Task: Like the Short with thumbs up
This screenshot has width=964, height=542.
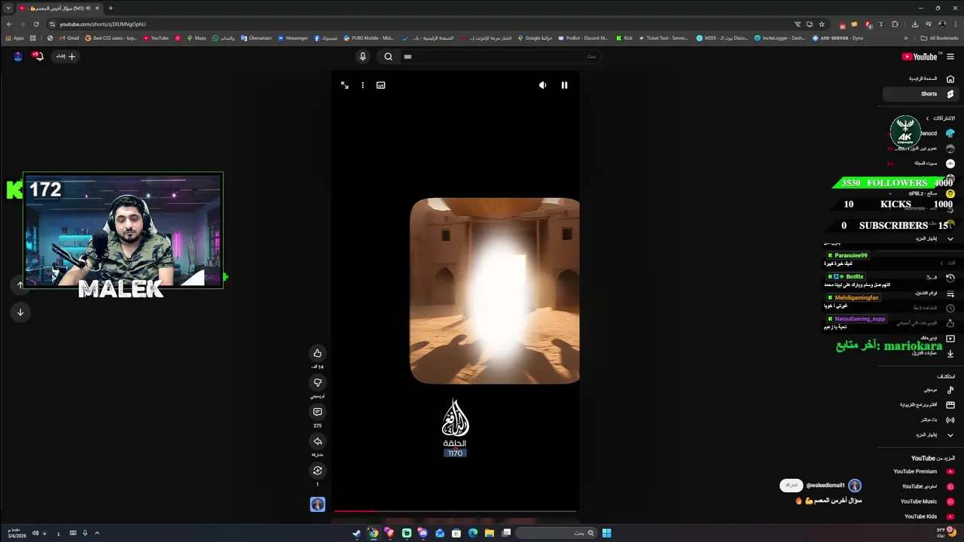Action: point(317,353)
